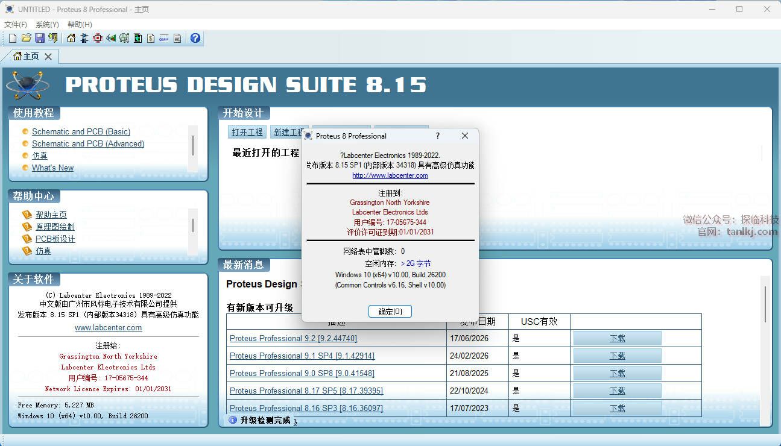Open the 文件(F) menu
Viewport: 781px width, 446px height.
[16, 25]
